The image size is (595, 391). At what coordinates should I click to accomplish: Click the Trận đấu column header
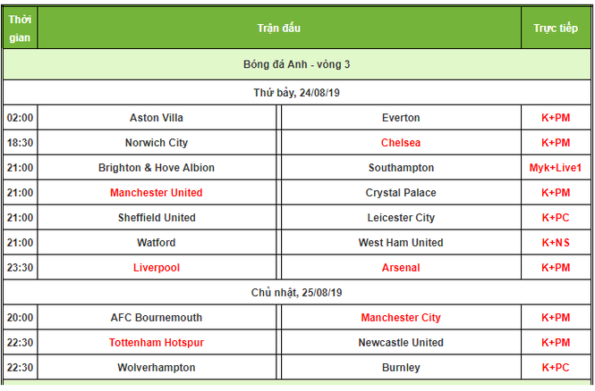(x=279, y=28)
